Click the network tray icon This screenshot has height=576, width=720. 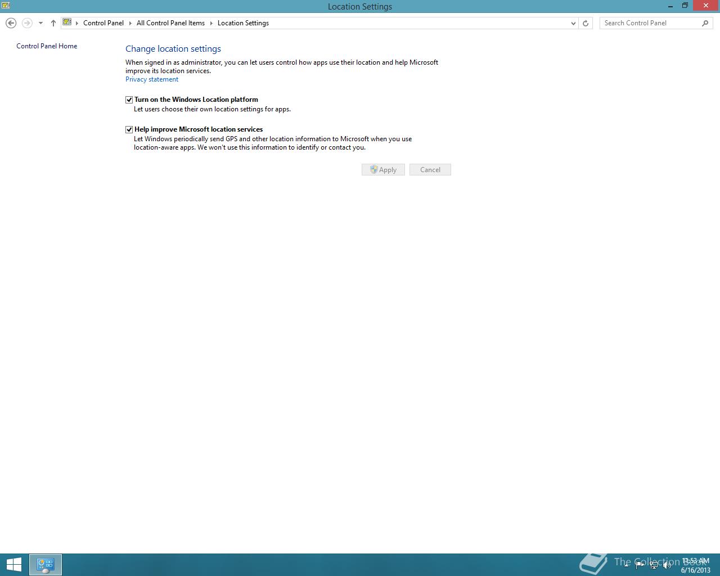[654, 565]
